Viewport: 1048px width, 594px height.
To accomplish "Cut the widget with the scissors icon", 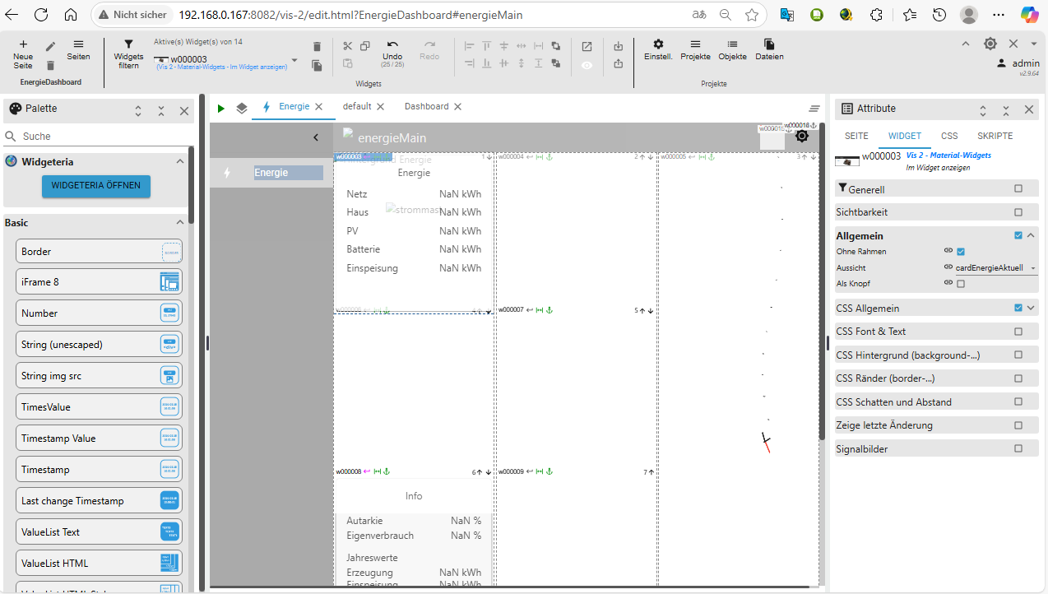I will coord(347,46).
